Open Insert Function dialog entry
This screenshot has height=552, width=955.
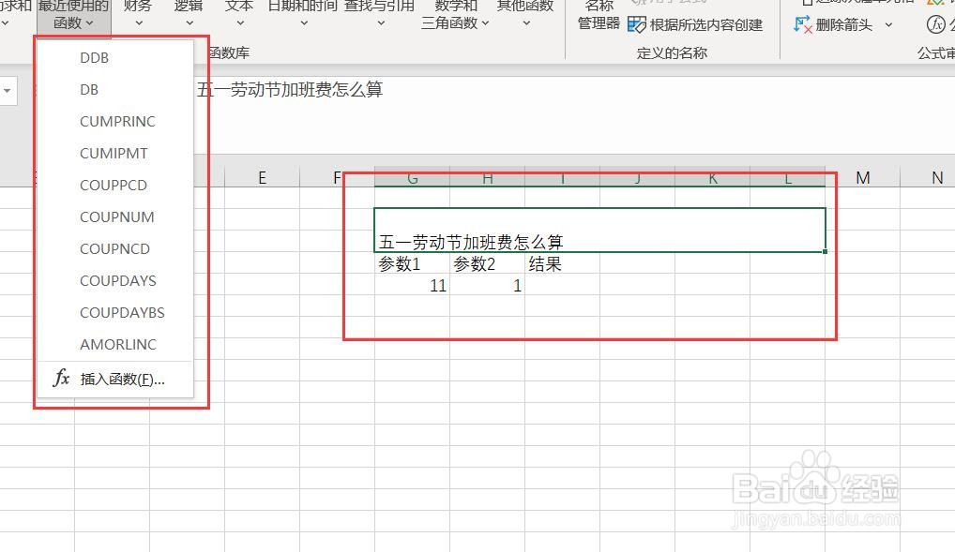pos(115,380)
